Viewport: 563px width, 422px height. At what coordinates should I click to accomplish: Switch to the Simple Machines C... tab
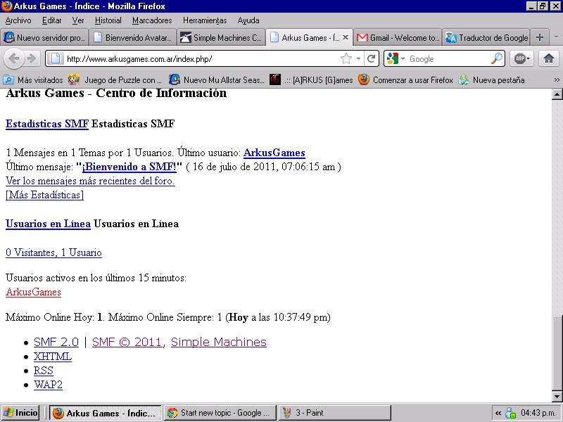click(x=221, y=37)
